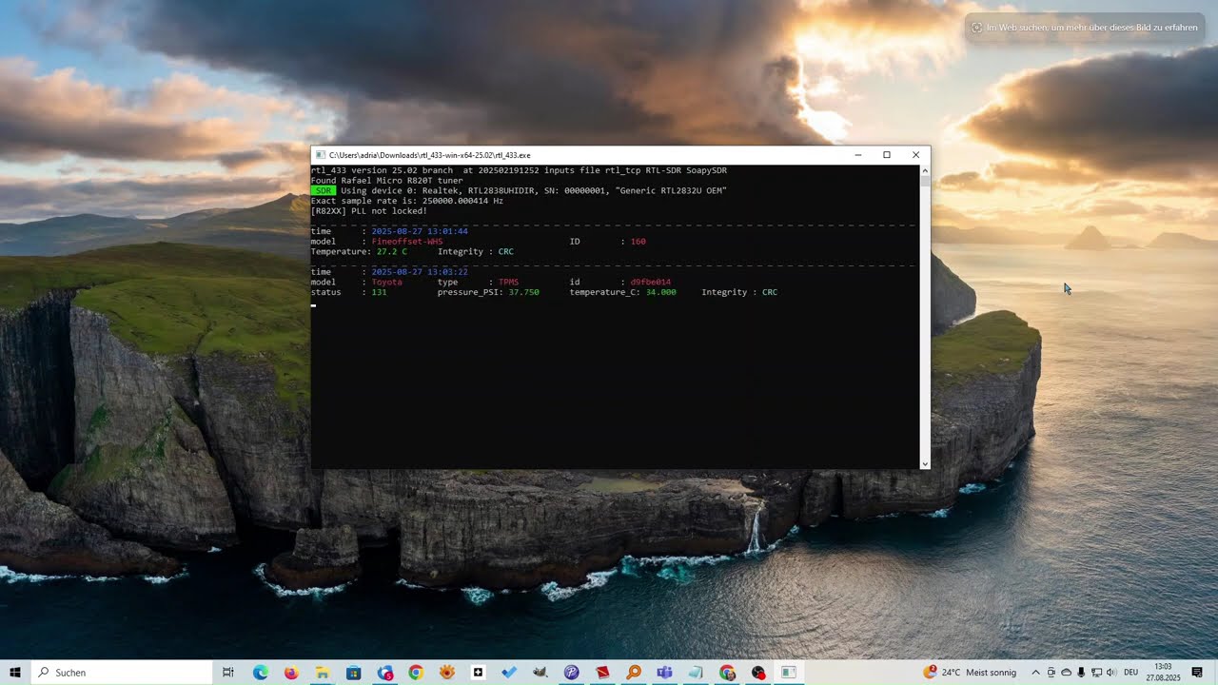Image resolution: width=1218 pixels, height=685 pixels.
Task: Click the 'rtl_433 version 25.02 branch' line
Action: [x=519, y=170]
